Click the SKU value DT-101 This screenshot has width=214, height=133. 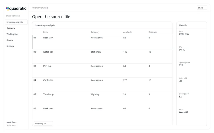[182, 50]
